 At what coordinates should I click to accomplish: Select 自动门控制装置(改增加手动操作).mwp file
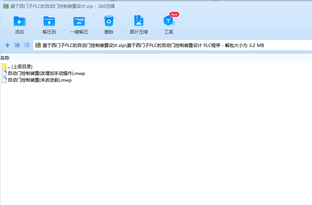43,73
